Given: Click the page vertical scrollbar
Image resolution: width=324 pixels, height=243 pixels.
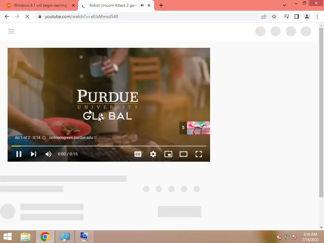Looking at the screenshot, I should click(x=321, y=112).
